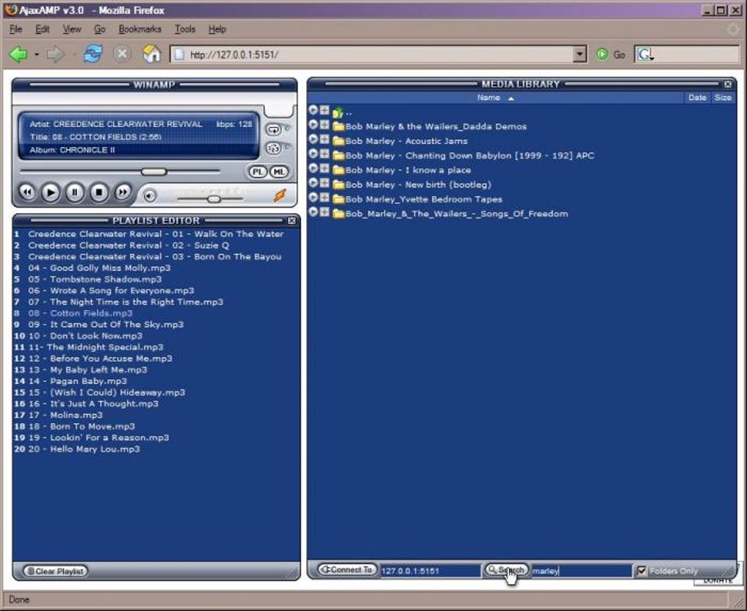Viewport: 747px width, 611px height.
Task: Click the Clear Playlist button
Action: click(56, 571)
